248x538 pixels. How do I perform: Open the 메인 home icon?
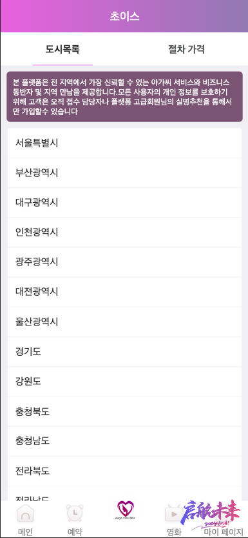(x=25, y=513)
